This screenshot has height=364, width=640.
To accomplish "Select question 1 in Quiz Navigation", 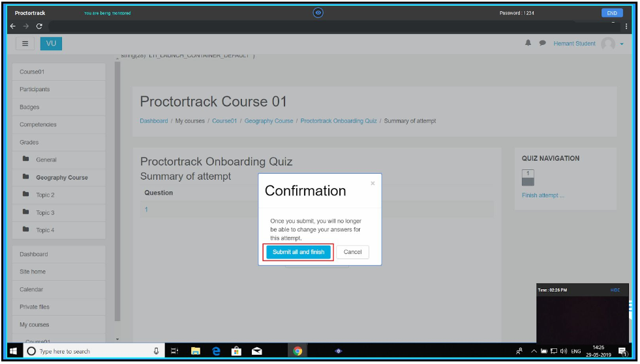I will pos(528,178).
